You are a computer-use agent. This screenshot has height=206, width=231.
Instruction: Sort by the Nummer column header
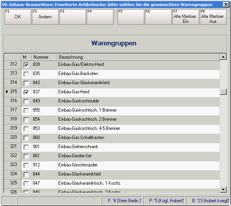point(44,57)
